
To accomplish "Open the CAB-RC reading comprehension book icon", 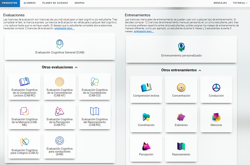I will (x=24, y=82).
